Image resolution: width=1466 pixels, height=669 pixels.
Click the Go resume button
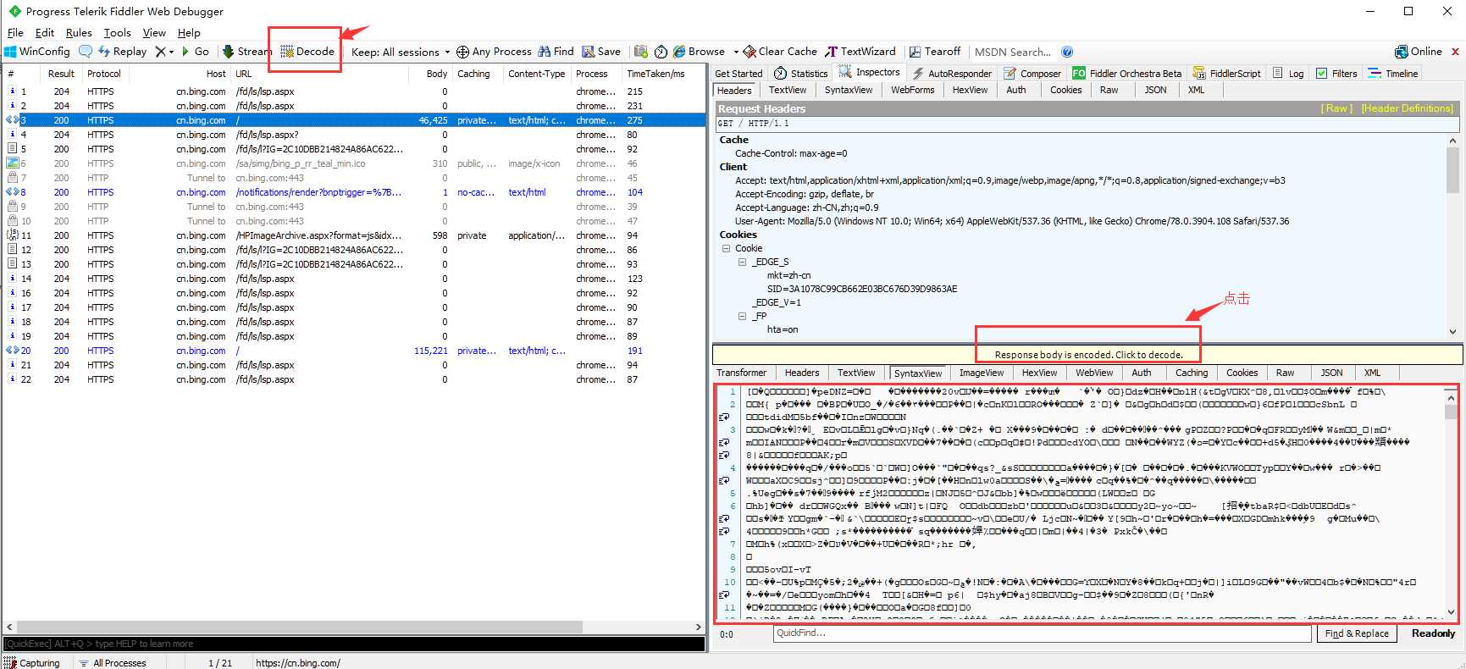coord(194,52)
